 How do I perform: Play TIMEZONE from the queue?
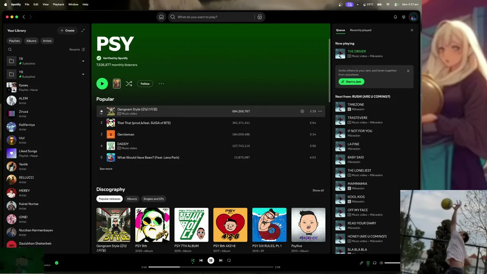click(x=340, y=107)
